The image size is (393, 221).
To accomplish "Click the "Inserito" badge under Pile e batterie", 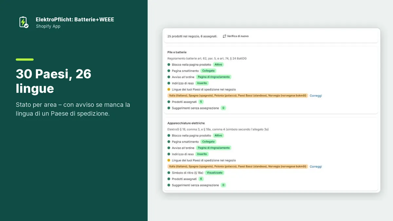I will [x=202, y=83].
